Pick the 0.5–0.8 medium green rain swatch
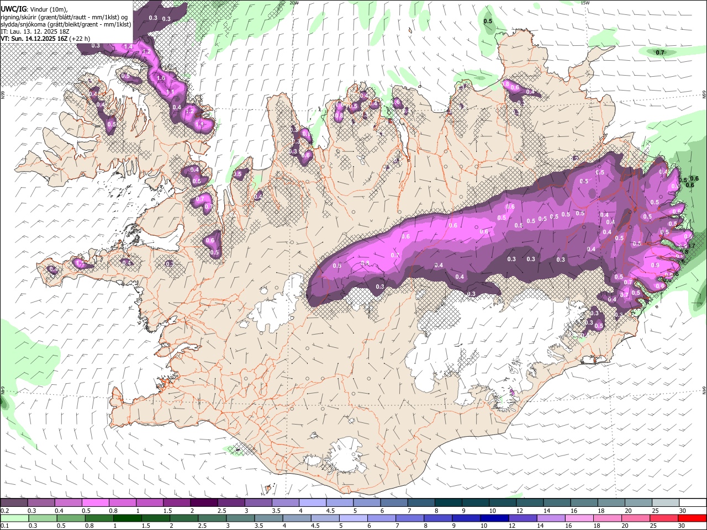Viewport: 707px width, 530px height. 71,518
